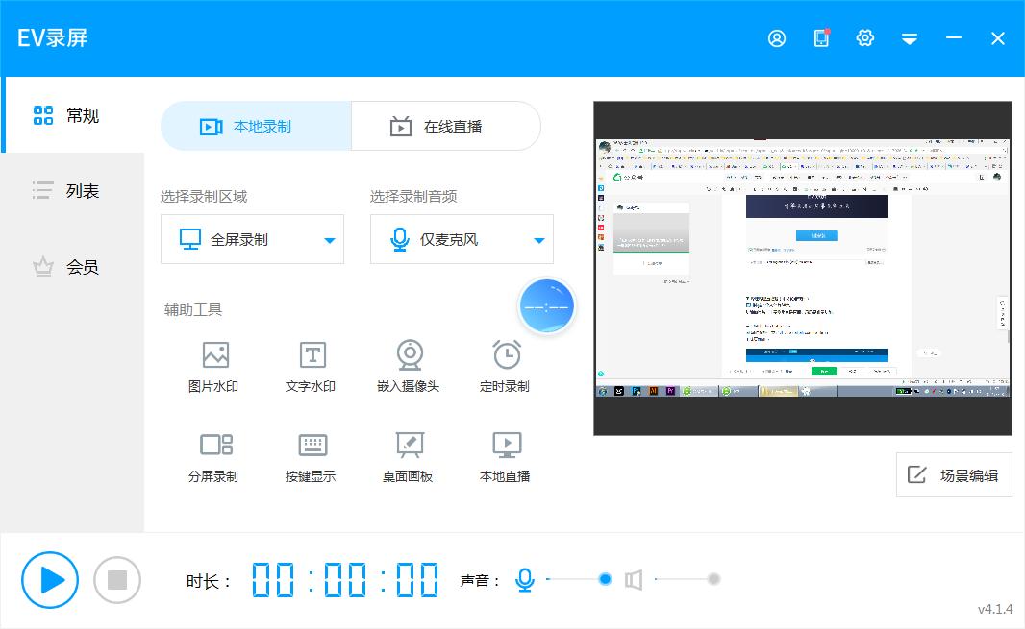Open the 桌面画板 desktop drawing board
1025x629 pixels.
click(x=408, y=454)
